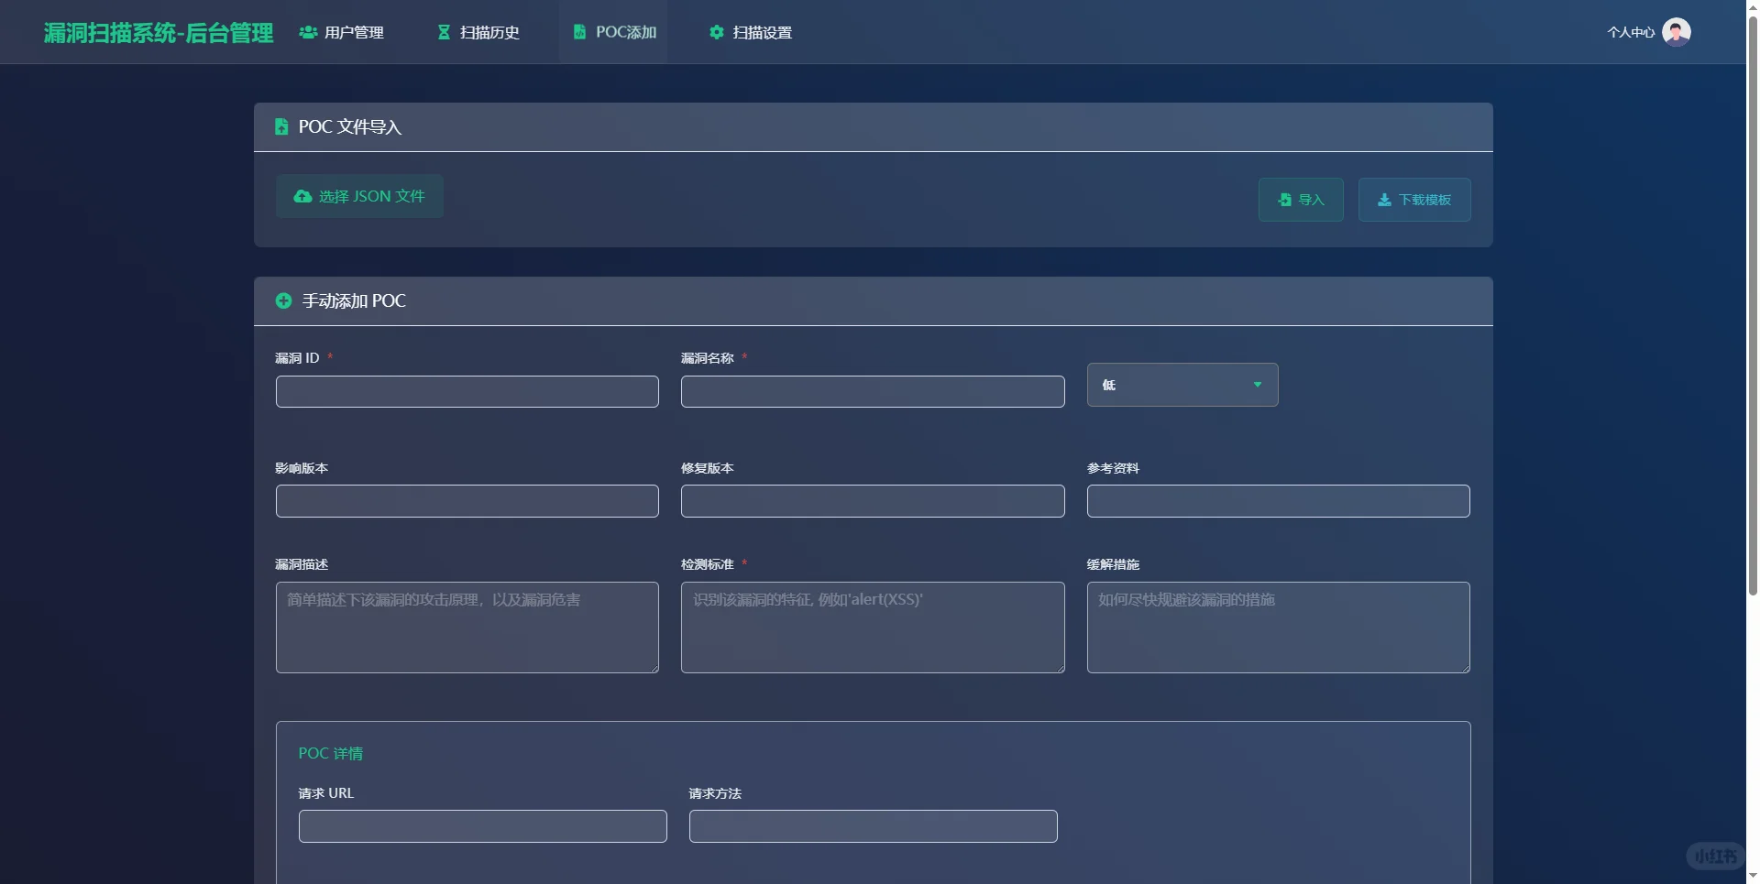Open 个人中心 menu
The image size is (1760, 884).
click(x=1631, y=32)
